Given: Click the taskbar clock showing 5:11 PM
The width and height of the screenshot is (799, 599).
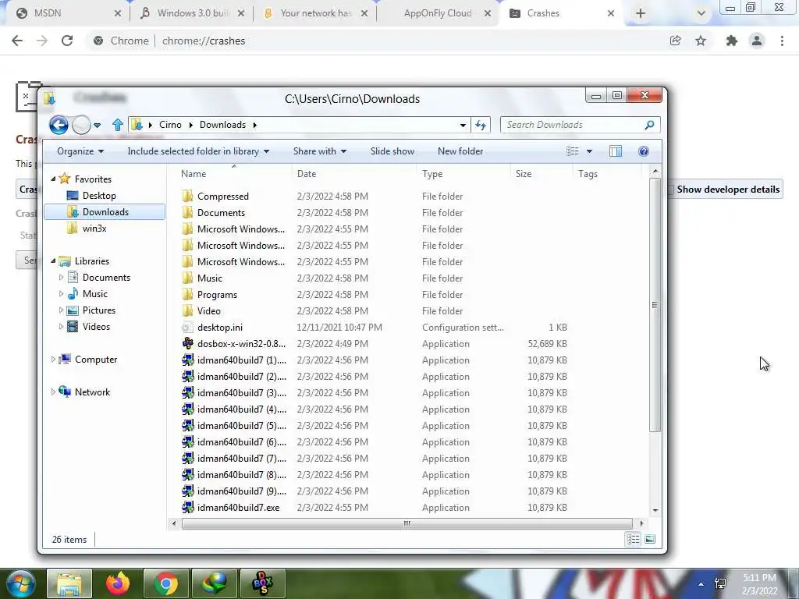Looking at the screenshot, I should (x=759, y=585).
